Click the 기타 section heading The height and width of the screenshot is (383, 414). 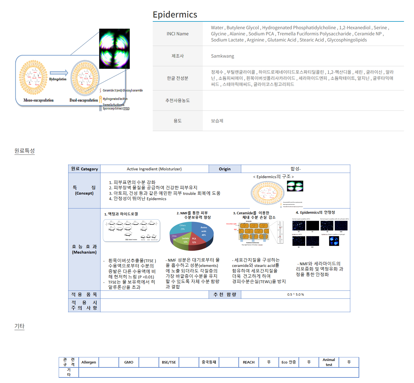point(19,326)
